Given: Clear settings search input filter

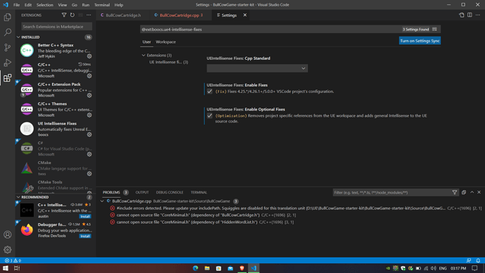Looking at the screenshot, I should tap(434, 30).
